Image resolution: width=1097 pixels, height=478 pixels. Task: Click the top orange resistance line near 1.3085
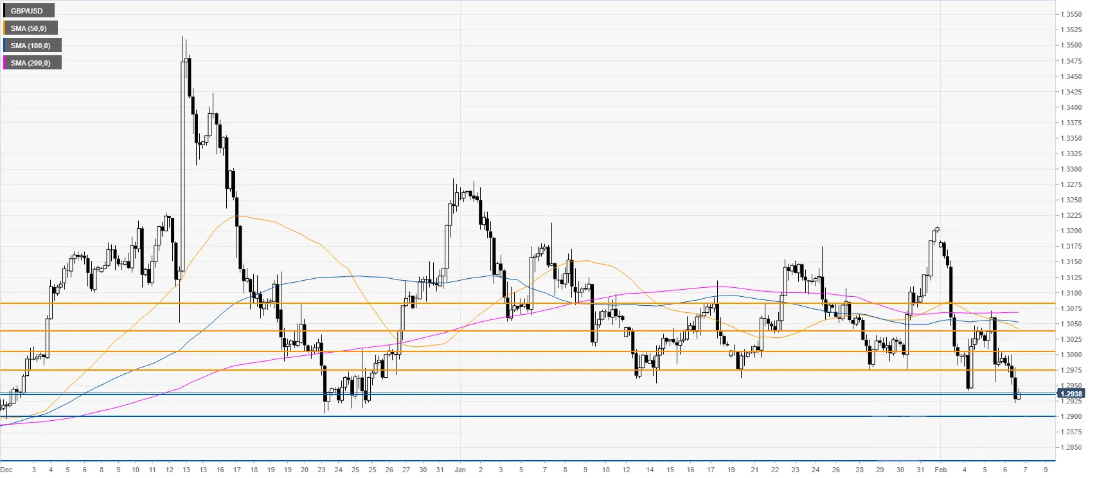click(527, 303)
